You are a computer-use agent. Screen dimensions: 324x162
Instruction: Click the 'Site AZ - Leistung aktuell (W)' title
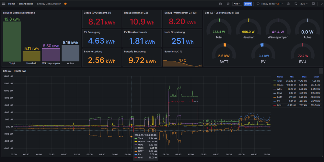[x=222, y=13]
